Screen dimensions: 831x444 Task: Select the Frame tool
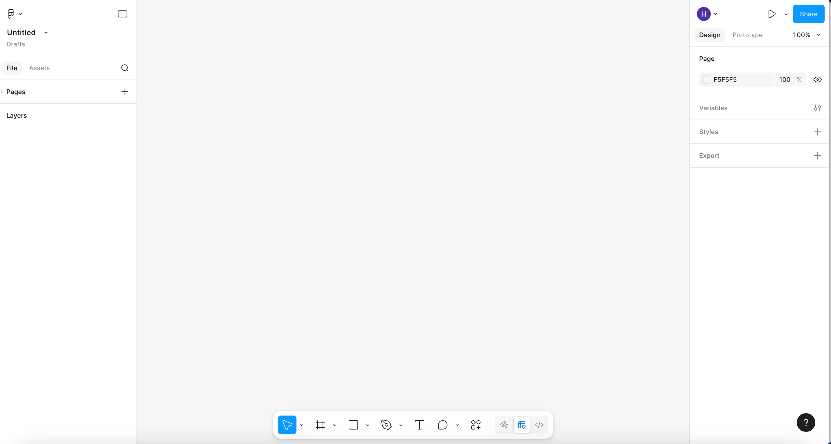(320, 425)
